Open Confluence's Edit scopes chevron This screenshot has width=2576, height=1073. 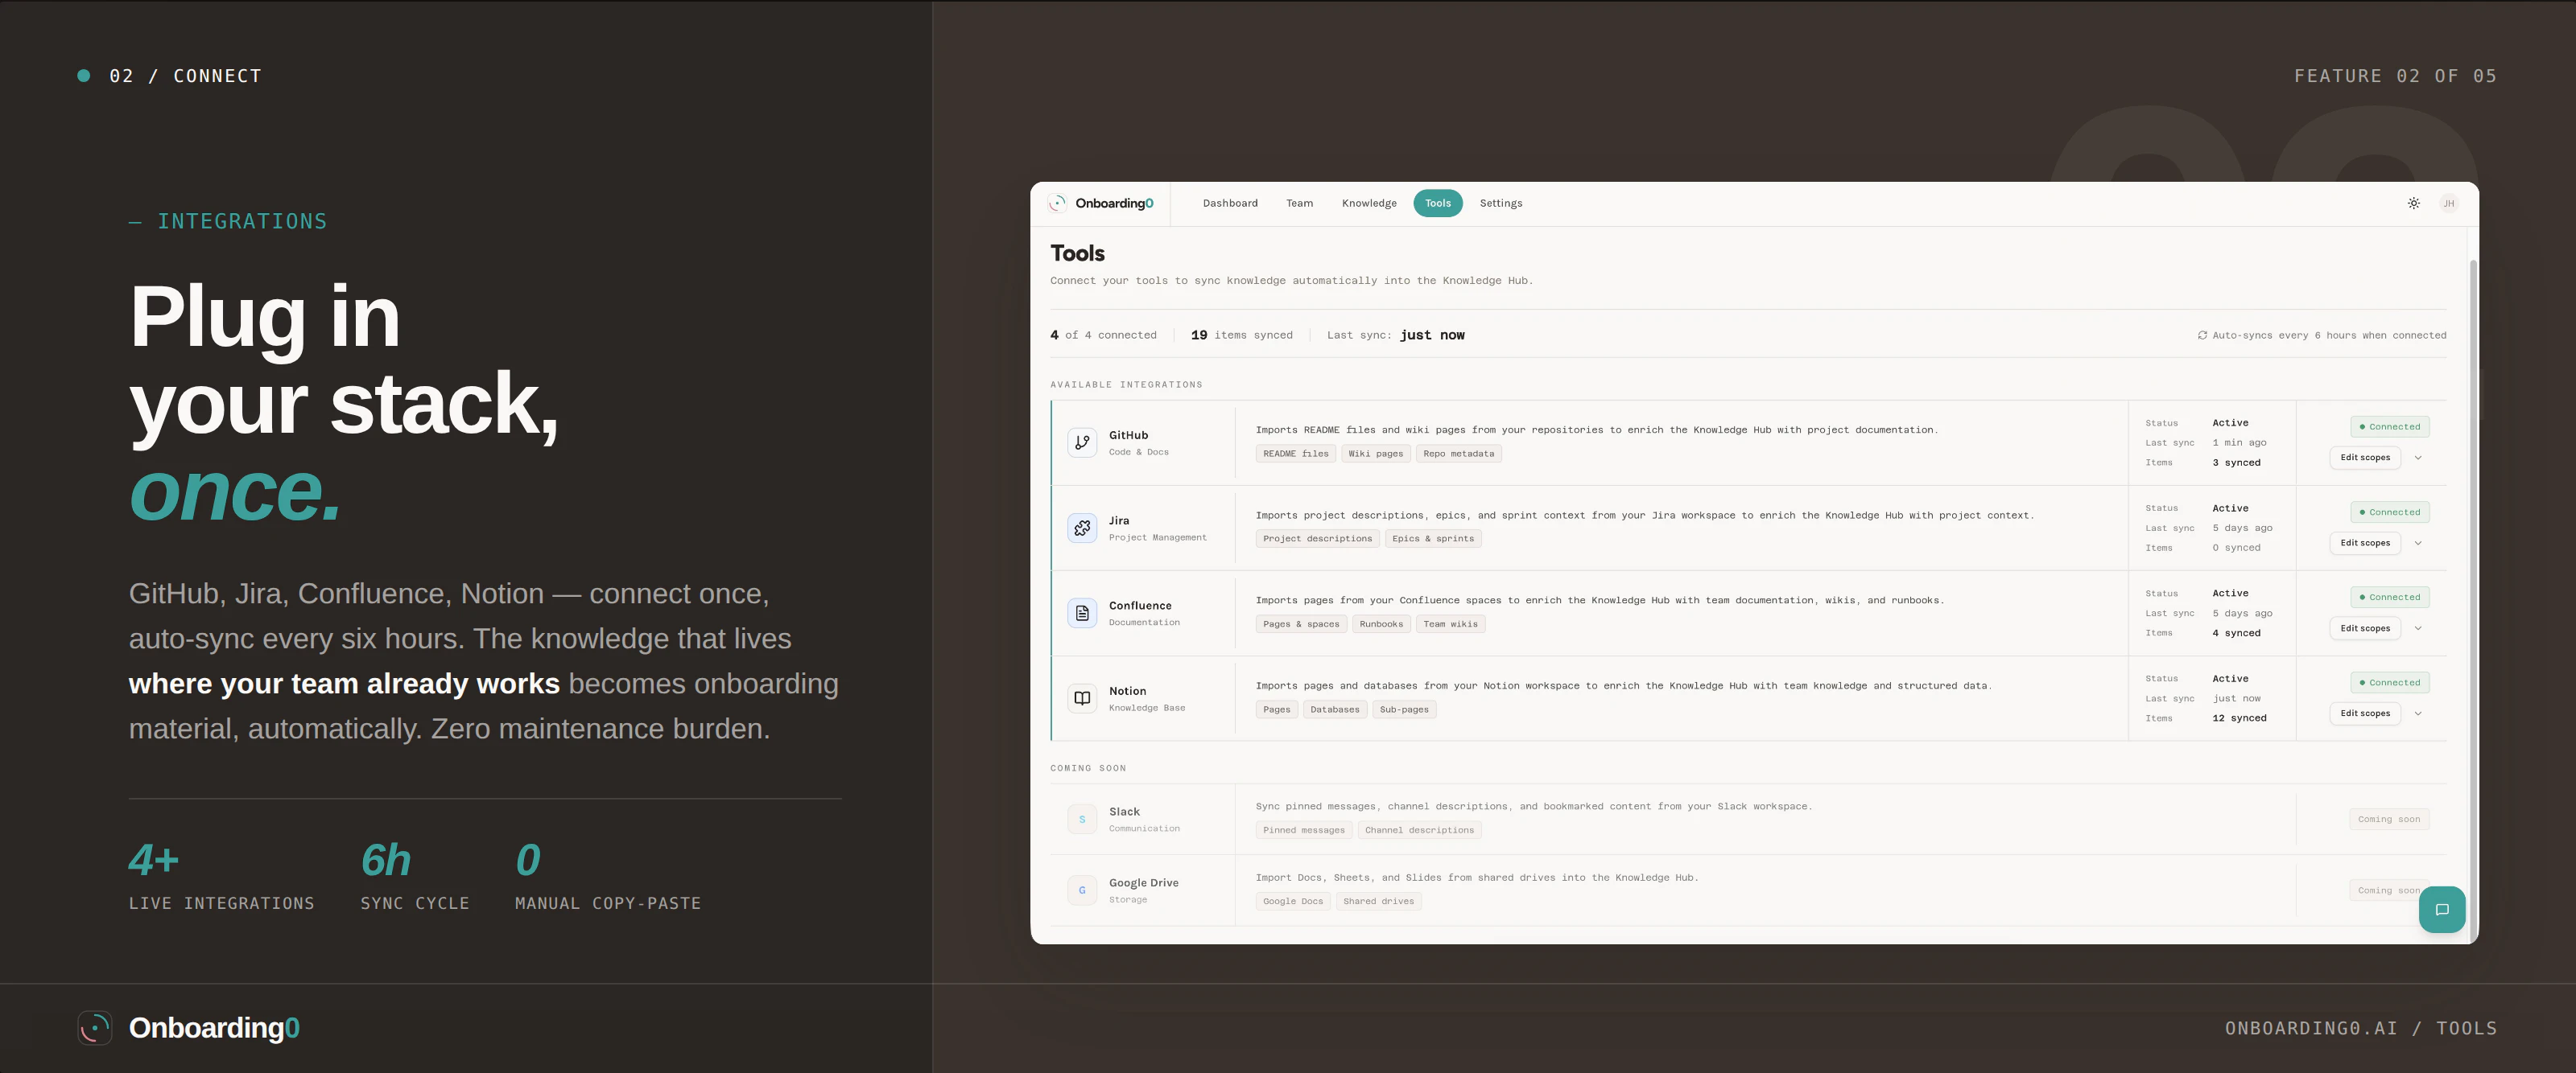click(x=2419, y=627)
